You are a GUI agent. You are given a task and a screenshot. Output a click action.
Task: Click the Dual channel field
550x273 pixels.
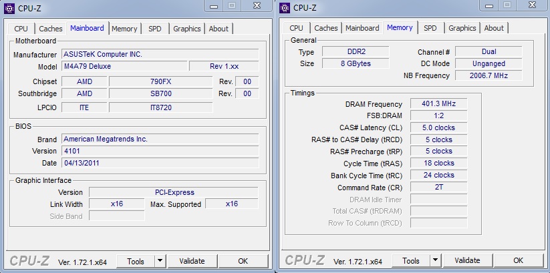click(489, 51)
